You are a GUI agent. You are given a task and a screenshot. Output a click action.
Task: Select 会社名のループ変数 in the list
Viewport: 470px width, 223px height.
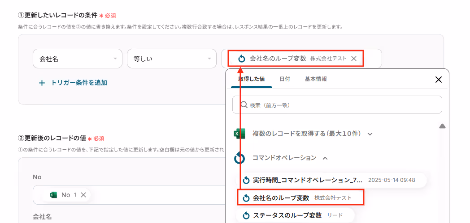point(300,198)
